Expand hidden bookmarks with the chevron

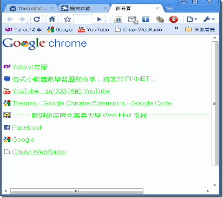[x=176, y=28]
